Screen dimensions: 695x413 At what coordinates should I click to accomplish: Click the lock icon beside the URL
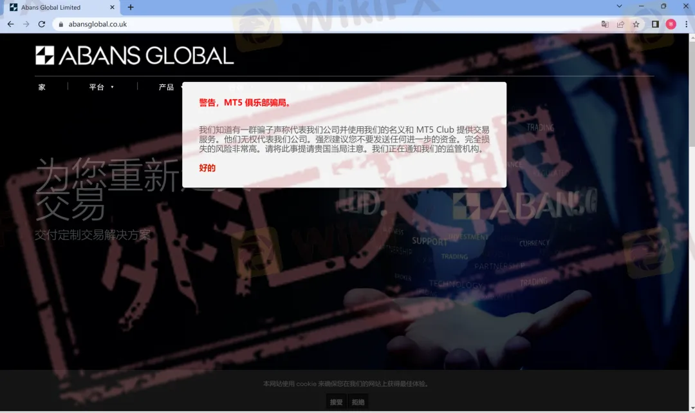point(60,24)
